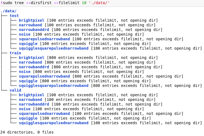Click noise folder under train directory
Viewport: 204px width, 136px height.
pos(25,72)
